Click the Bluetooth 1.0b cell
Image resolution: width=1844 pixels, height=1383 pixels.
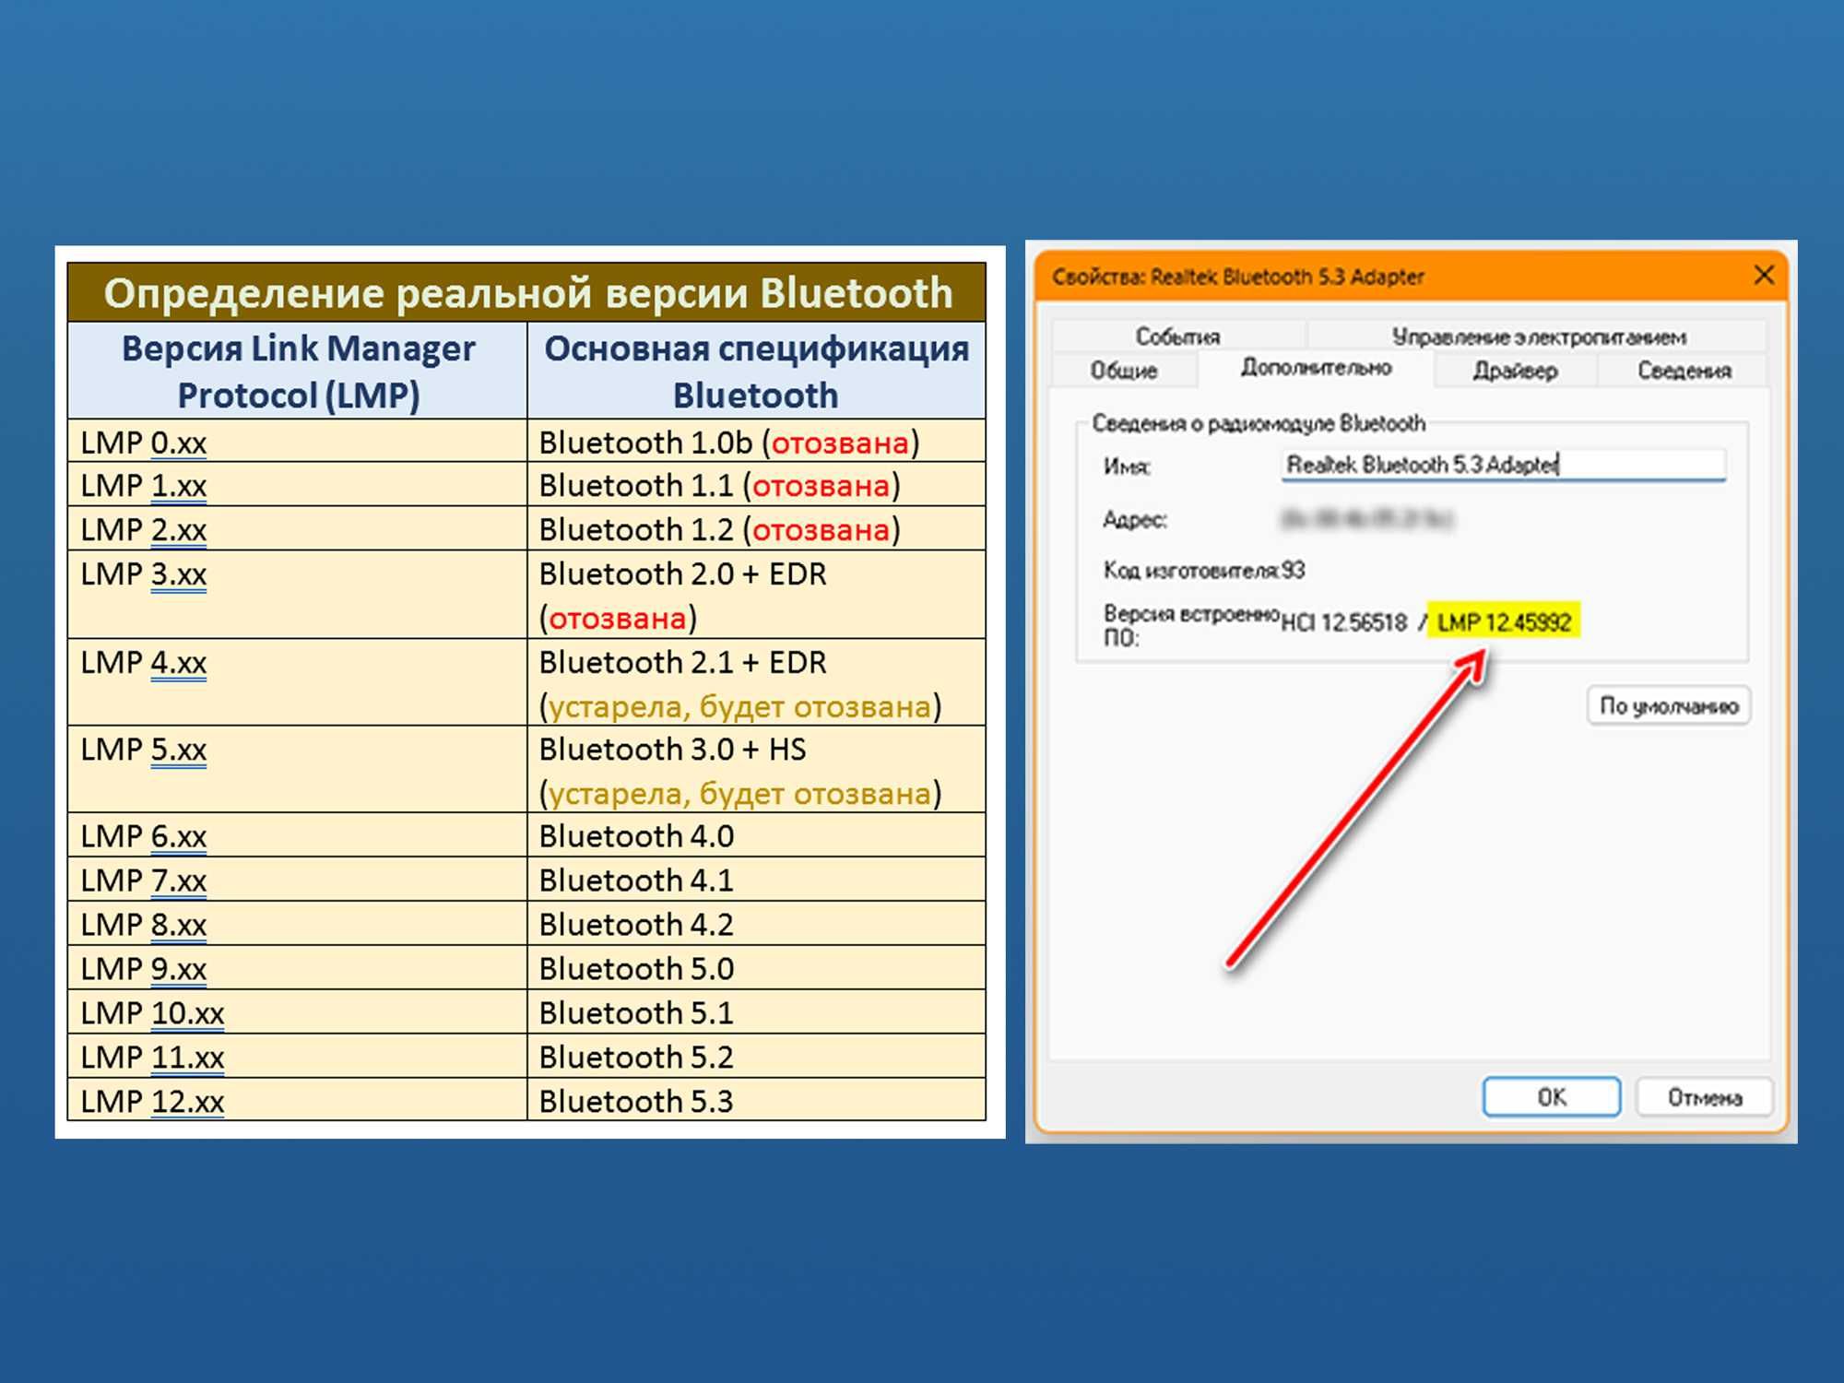(x=756, y=442)
